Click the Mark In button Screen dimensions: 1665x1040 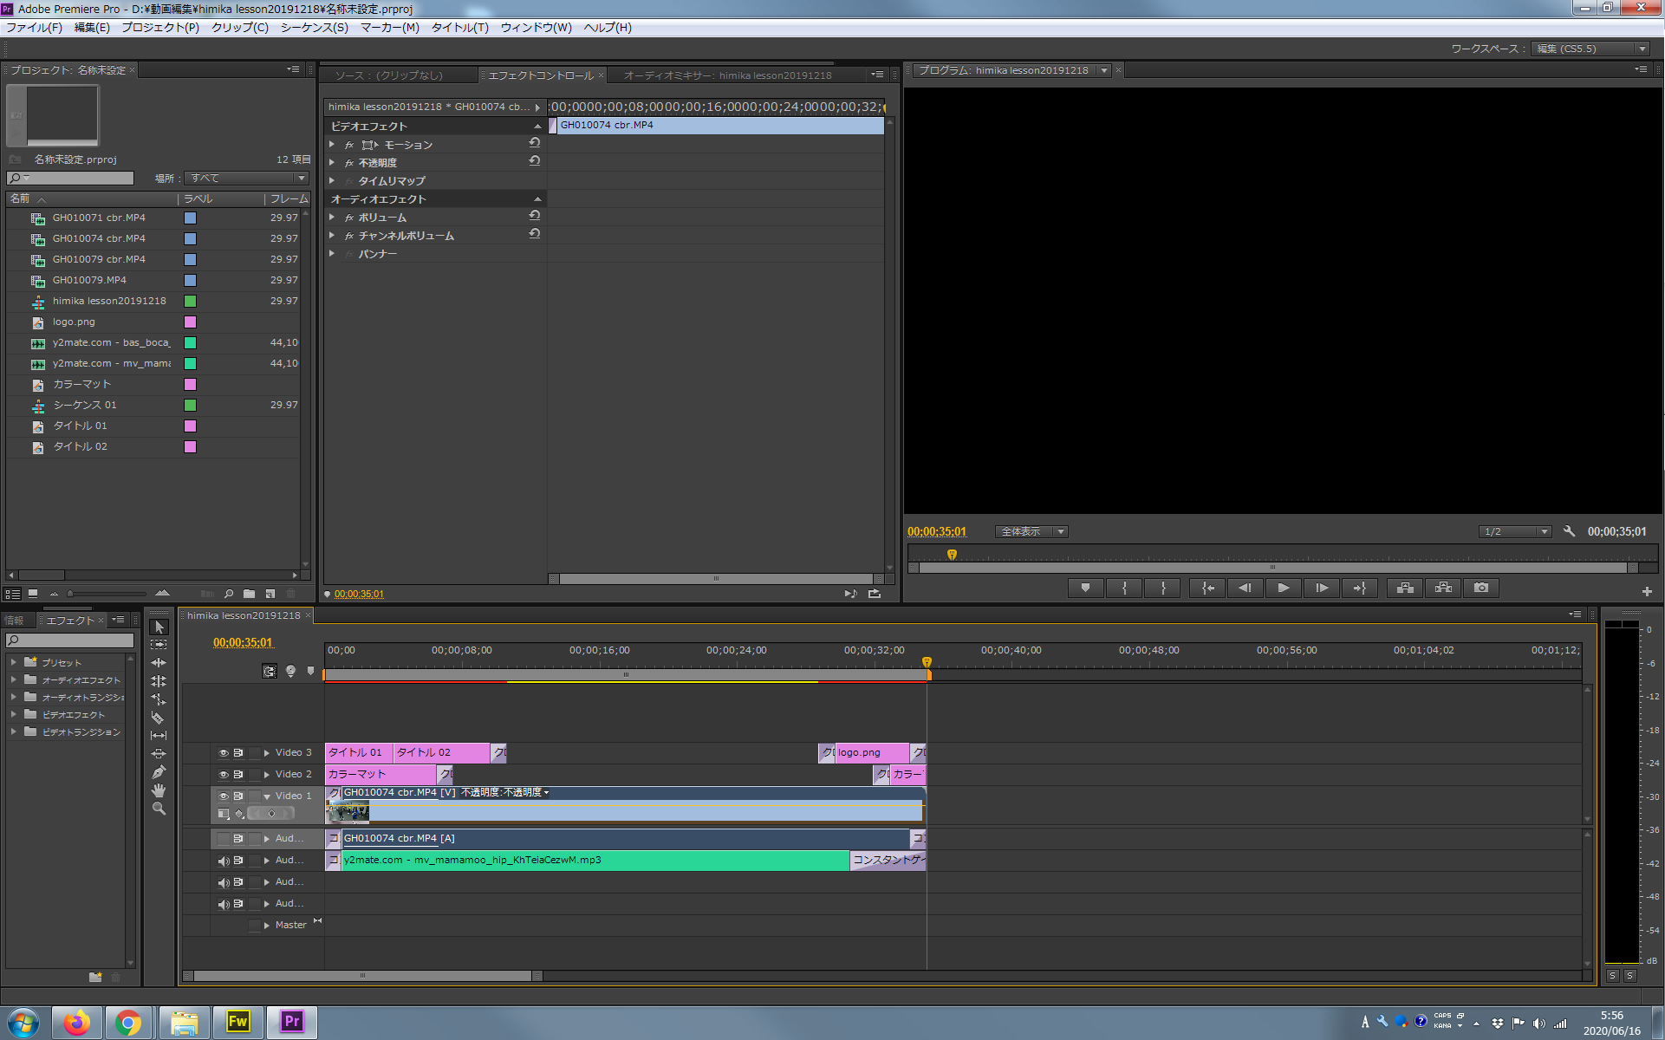(x=1124, y=588)
